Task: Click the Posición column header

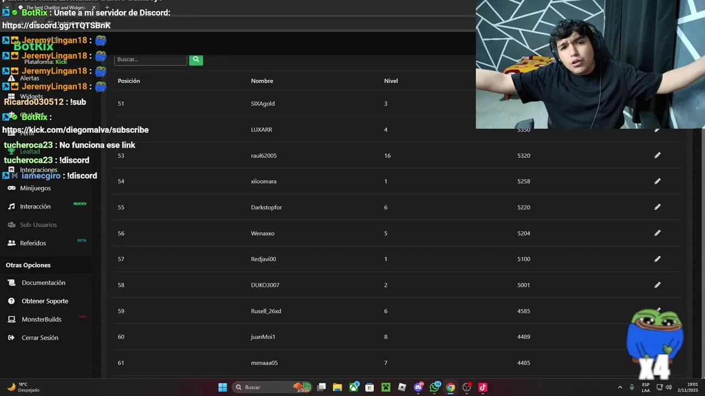Action: click(x=129, y=81)
